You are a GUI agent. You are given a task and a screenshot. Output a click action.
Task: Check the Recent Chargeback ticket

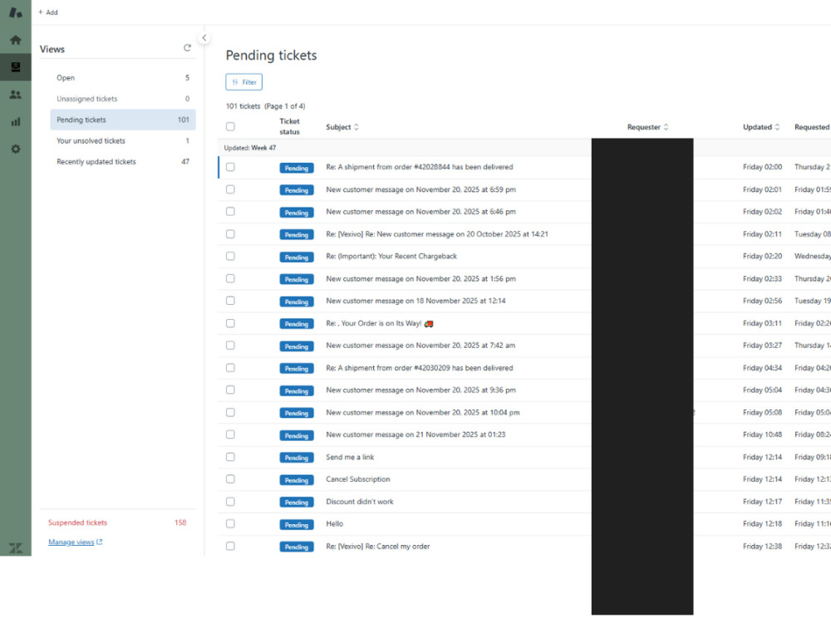pos(230,256)
